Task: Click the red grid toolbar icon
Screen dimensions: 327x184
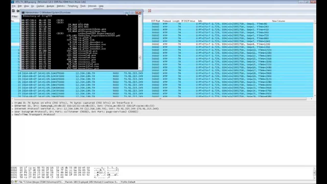Action: (x=149, y=11)
